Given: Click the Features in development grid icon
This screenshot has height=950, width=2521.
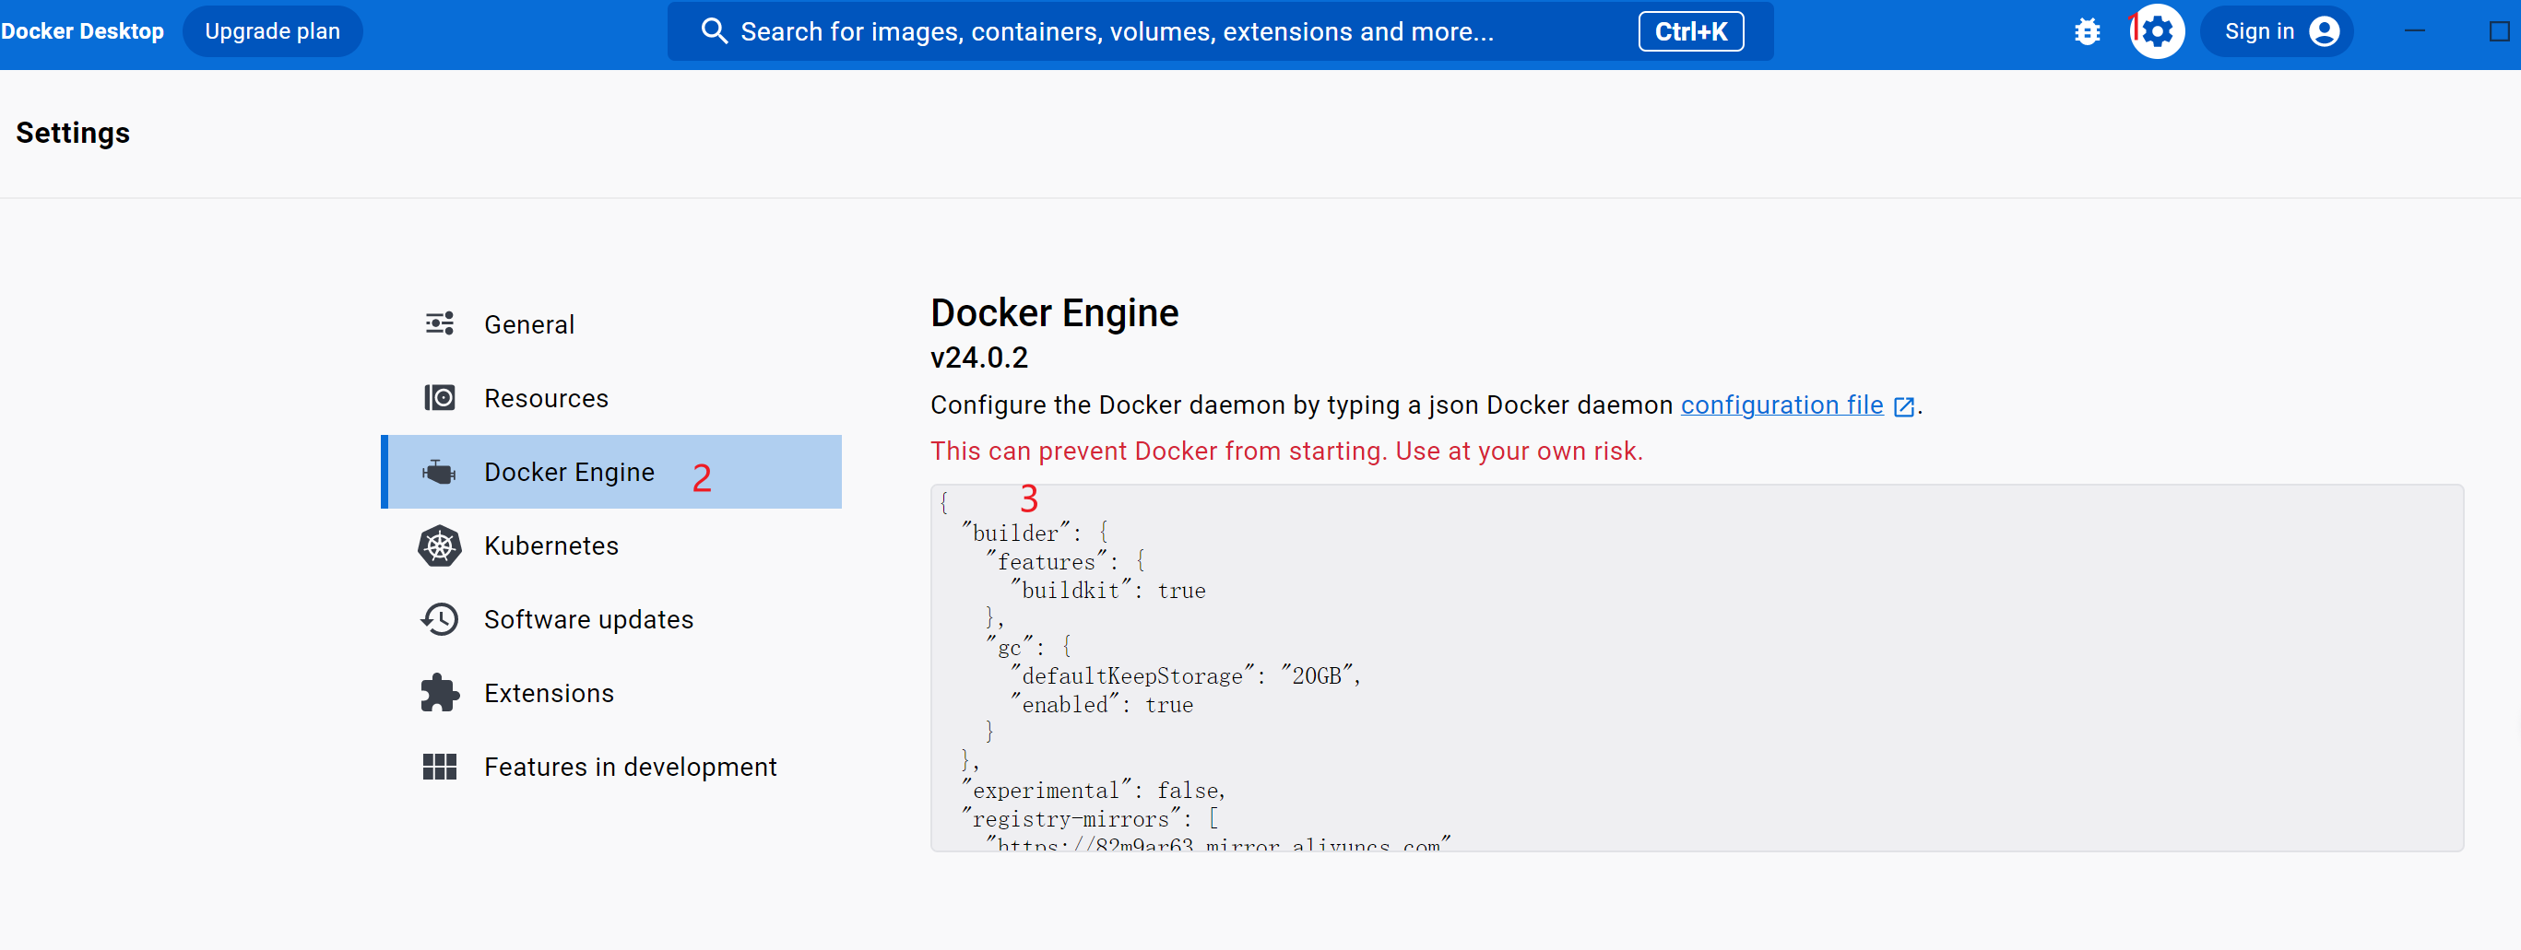Looking at the screenshot, I should 440,767.
